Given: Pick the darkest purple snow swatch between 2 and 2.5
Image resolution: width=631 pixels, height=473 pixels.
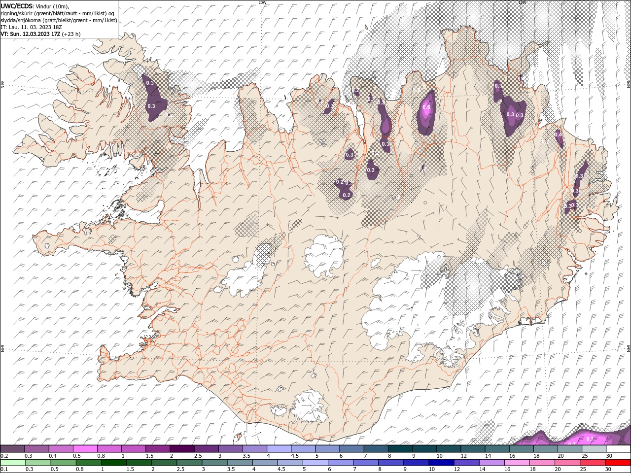Looking at the screenshot, I should coord(181,449).
